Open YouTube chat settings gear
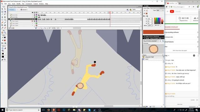The height and width of the screenshot is (112, 200). (x=194, y=56)
